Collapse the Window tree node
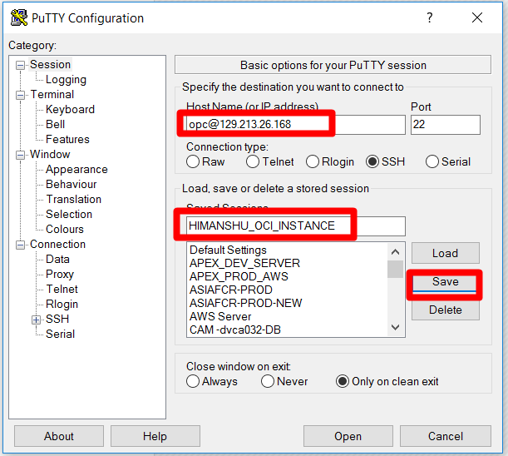508x456 pixels. pos(20,155)
